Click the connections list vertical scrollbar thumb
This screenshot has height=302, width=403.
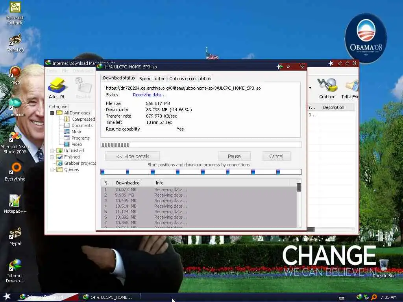pos(299,187)
